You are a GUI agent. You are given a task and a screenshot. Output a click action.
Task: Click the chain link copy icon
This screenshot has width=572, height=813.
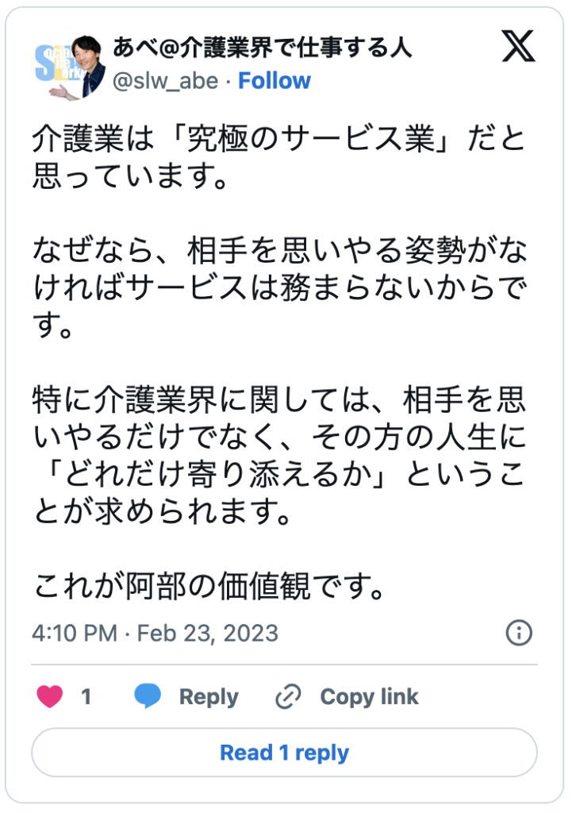286,697
